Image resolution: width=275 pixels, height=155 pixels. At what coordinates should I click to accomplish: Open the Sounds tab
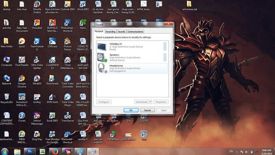[121, 31]
